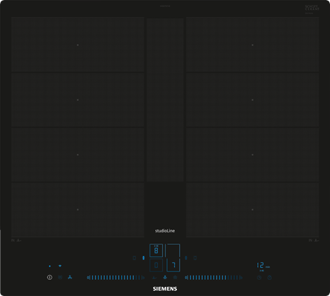Tap the main power on/off button
Viewport: 330px width, 296px height.
pos(50,277)
